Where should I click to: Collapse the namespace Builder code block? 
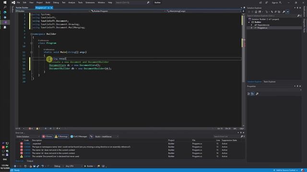31,34
